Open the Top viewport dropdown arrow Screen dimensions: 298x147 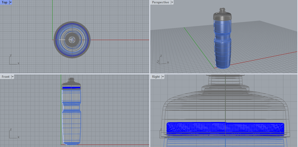coord(11,2)
